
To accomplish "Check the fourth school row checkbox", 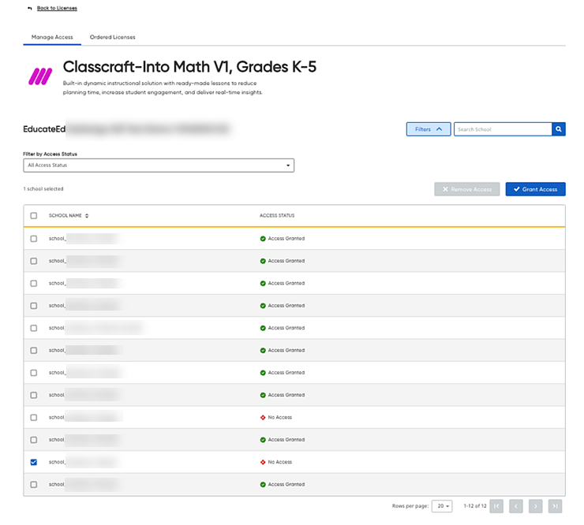I will (34, 306).
